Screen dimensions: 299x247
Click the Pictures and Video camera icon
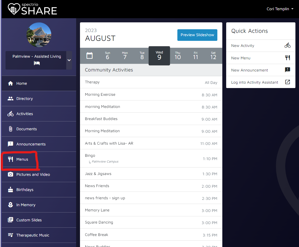click(x=10, y=174)
